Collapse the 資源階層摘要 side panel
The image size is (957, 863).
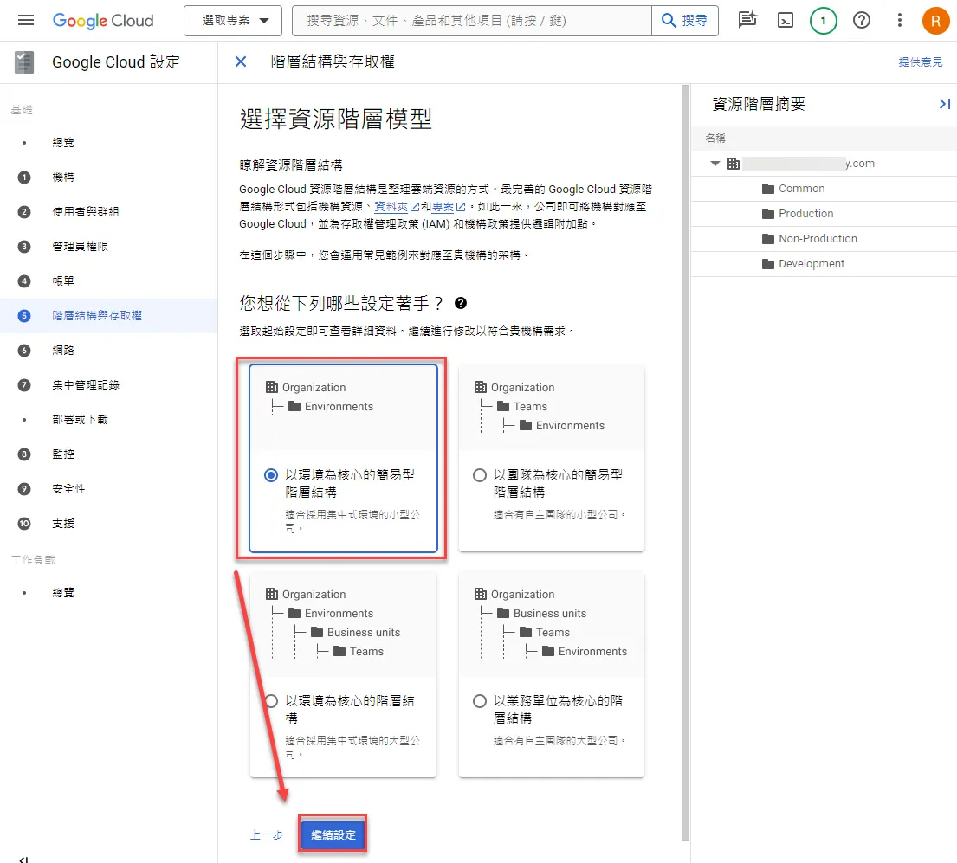tap(944, 104)
